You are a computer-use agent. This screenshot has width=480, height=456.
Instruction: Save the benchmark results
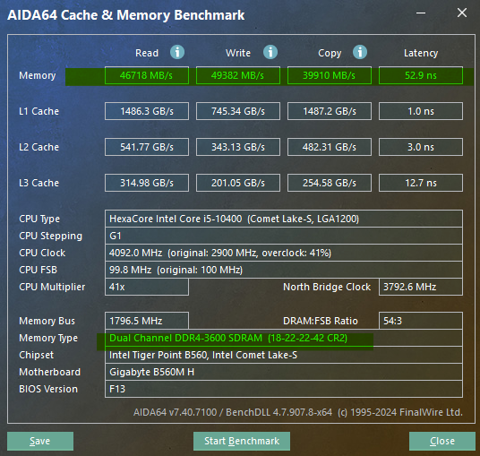[x=40, y=441]
